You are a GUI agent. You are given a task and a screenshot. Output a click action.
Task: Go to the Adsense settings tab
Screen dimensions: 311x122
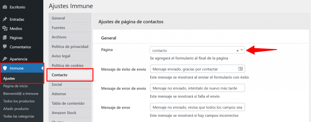(59, 94)
